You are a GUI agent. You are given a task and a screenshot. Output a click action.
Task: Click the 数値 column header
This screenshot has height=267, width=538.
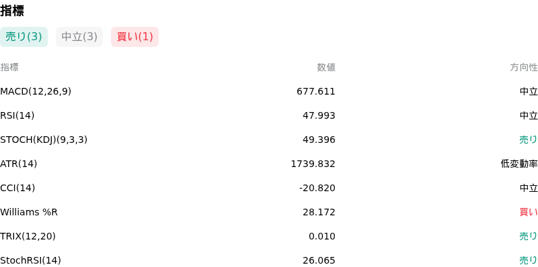coord(326,68)
